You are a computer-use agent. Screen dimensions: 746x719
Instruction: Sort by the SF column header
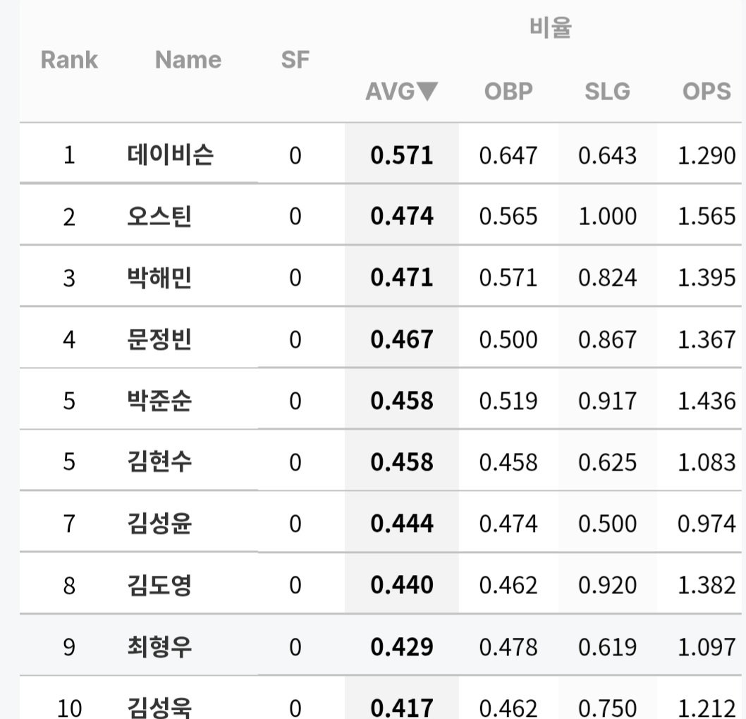coord(295,60)
